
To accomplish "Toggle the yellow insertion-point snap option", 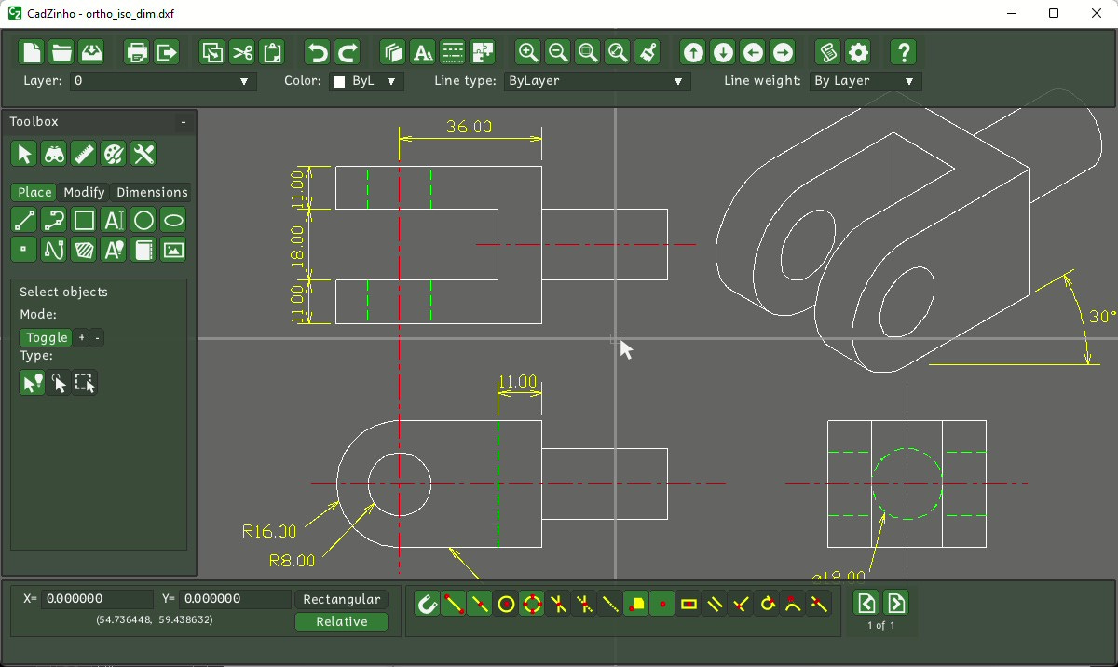I will pyautogui.click(x=636, y=604).
